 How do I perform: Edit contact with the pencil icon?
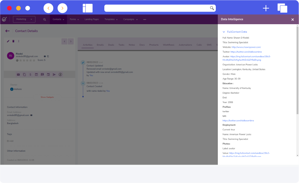8,41
